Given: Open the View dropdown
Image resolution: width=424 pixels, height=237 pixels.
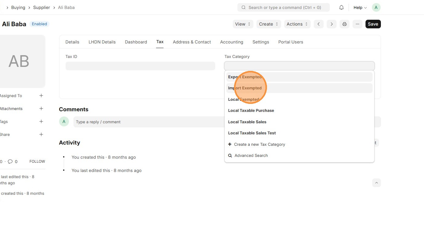Looking at the screenshot, I should (243, 24).
